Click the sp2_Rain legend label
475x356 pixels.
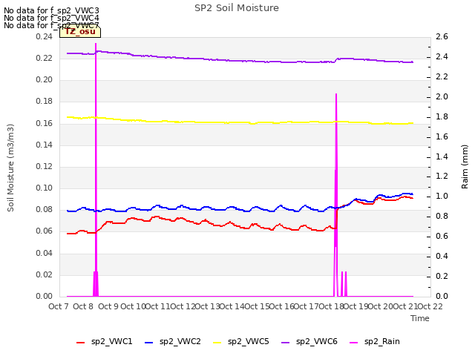pos(382,342)
